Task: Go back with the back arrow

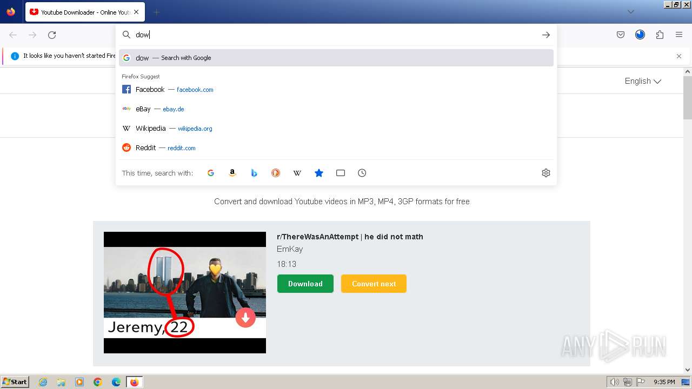Action: pyautogui.click(x=13, y=35)
